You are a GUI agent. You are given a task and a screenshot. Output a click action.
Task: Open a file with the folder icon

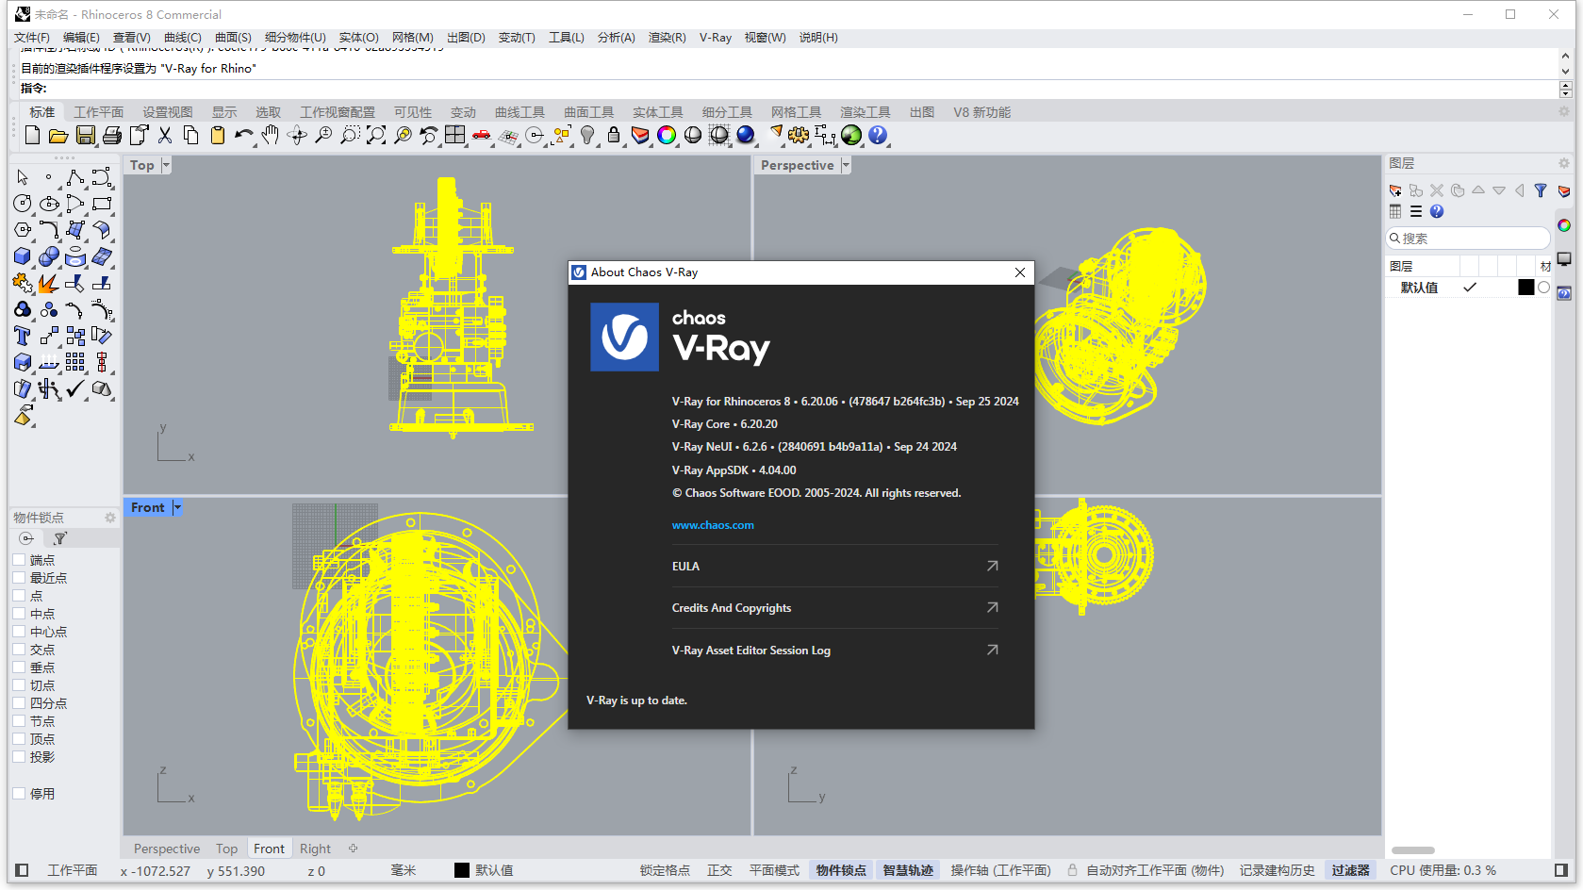click(58, 135)
